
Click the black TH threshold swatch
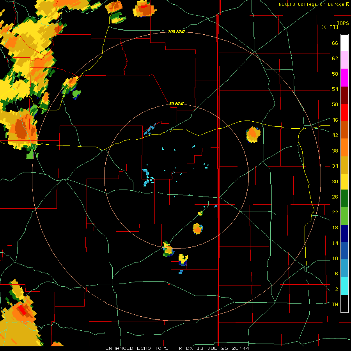click(x=344, y=303)
